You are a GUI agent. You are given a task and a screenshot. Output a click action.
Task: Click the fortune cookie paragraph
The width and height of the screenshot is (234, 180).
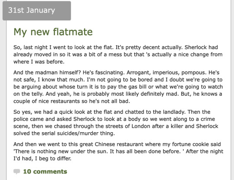[118, 151]
